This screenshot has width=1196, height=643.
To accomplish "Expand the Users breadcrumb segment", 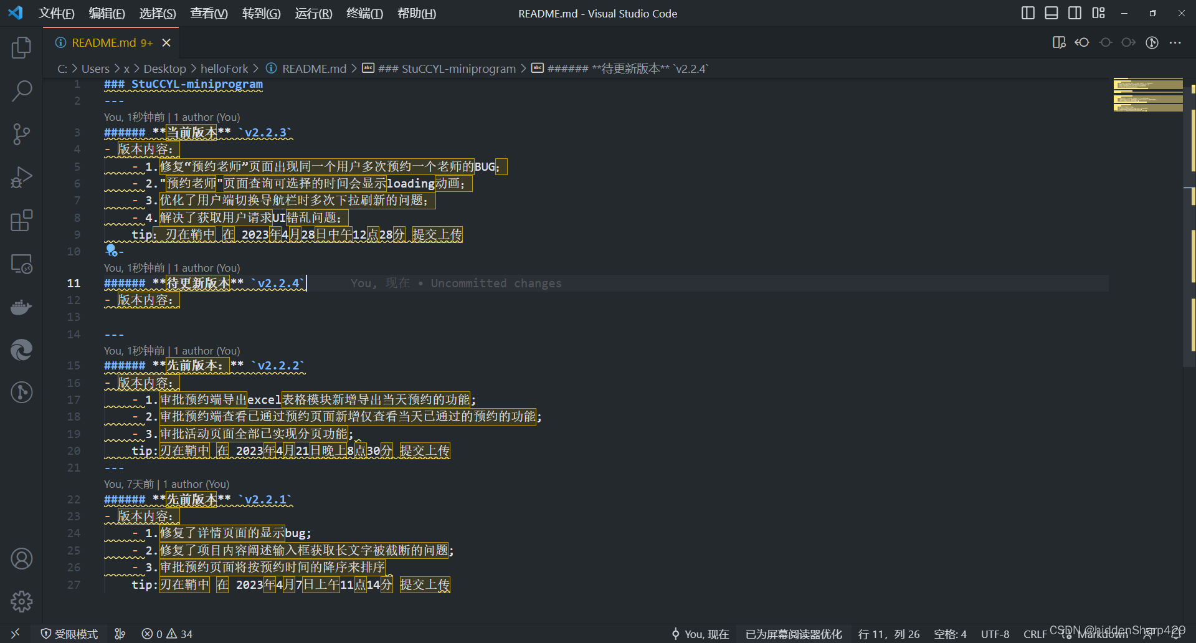I will coord(95,69).
